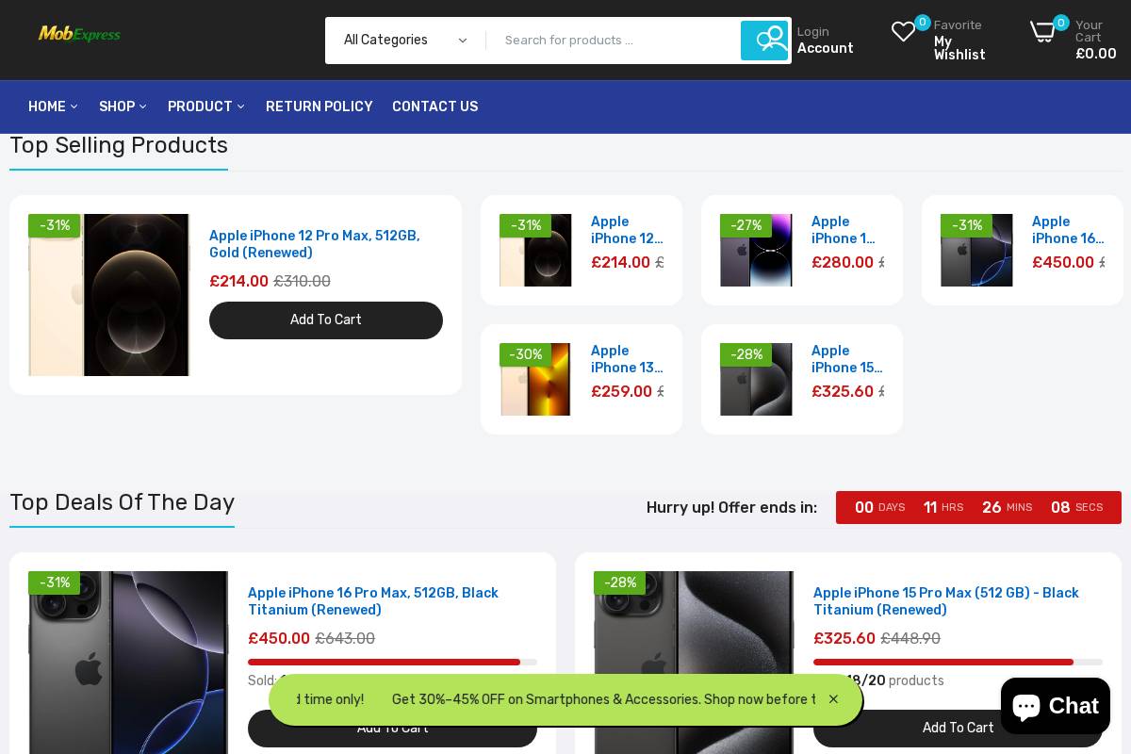Click the iPhone 16 Pro Max stock progress bar
Screen dimensions: 1131x754
[392, 663]
